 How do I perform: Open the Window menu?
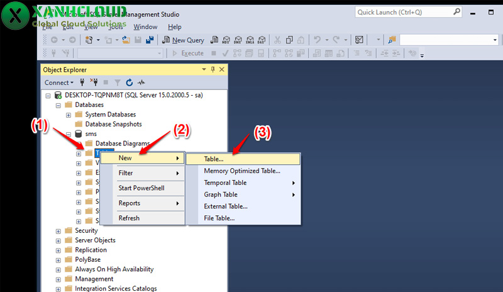click(x=145, y=26)
